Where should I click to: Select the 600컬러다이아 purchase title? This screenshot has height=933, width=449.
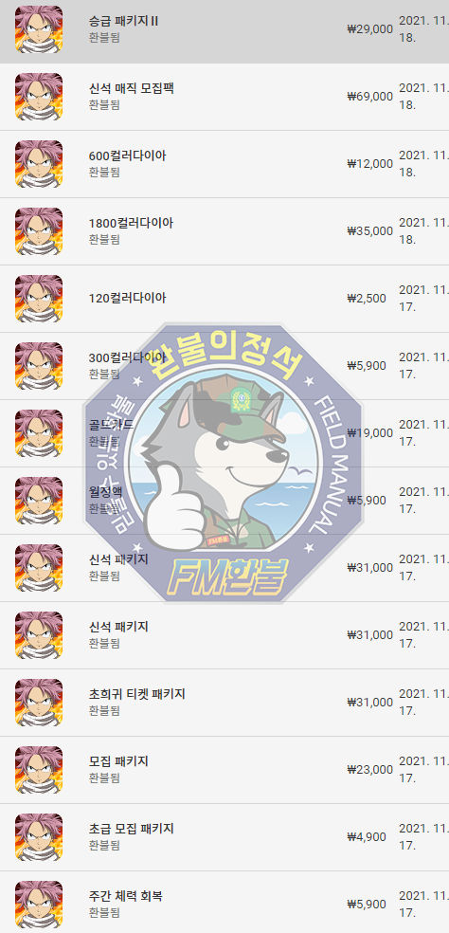click(x=127, y=155)
